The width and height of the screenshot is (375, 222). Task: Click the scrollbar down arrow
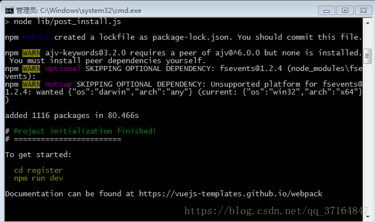(x=368, y=217)
